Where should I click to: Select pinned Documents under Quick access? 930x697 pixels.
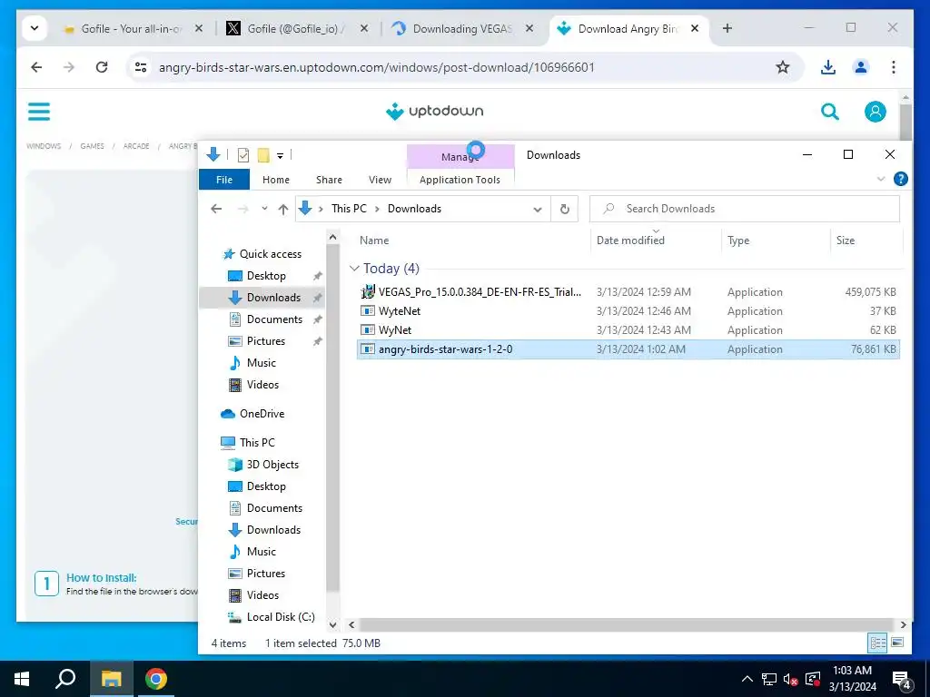(x=274, y=319)
